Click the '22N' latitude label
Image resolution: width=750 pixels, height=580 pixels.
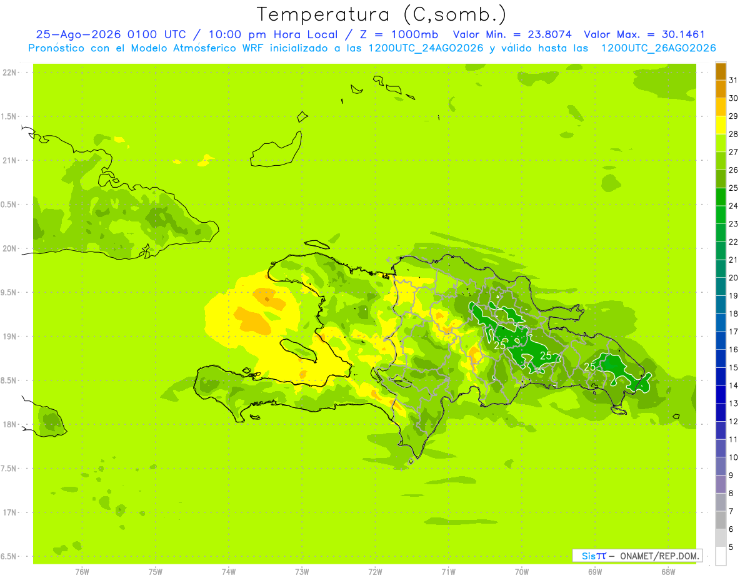tap(11, 73)
